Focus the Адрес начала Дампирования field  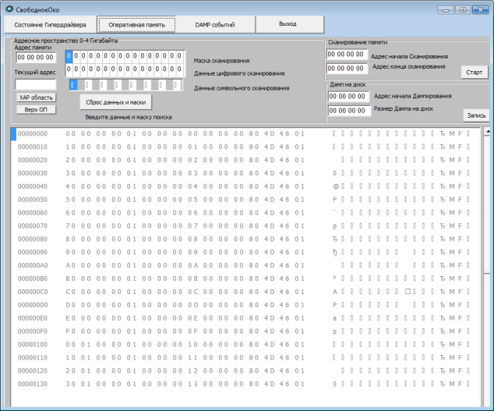348,97
